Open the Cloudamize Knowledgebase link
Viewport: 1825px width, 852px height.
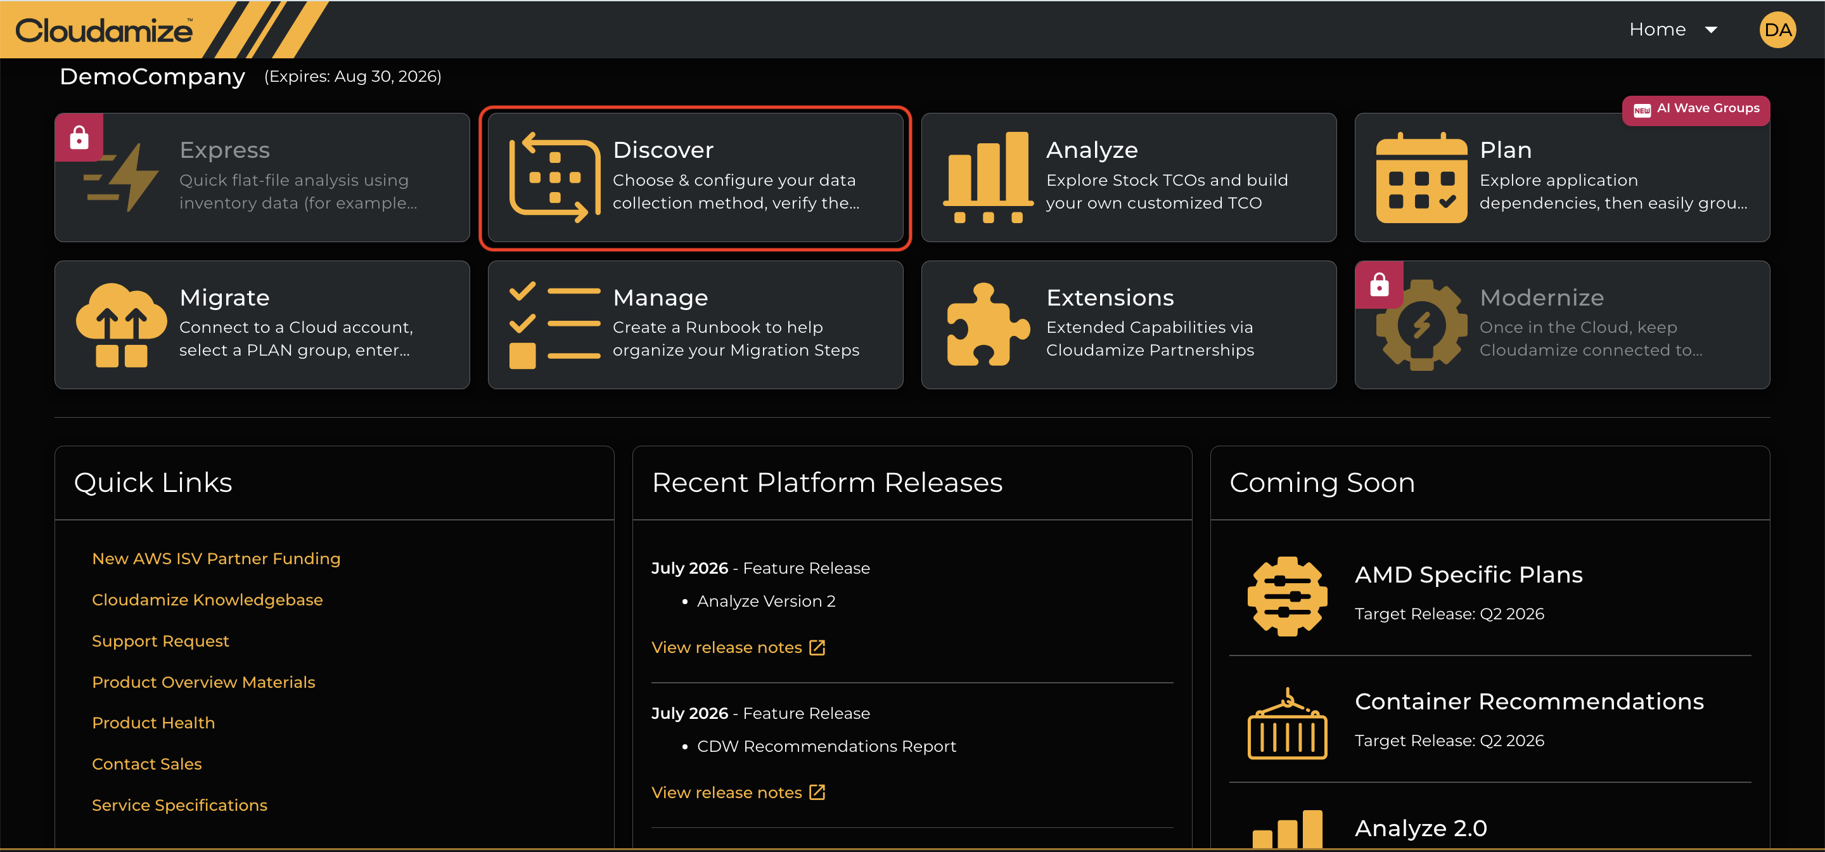pos(208,600)
